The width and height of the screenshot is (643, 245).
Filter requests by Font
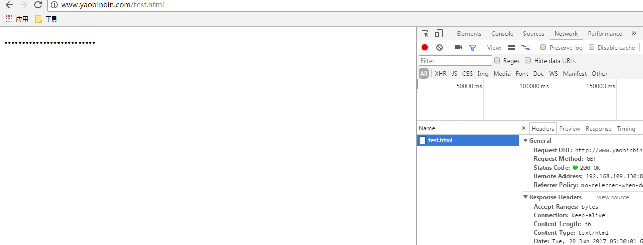(522, 74)
